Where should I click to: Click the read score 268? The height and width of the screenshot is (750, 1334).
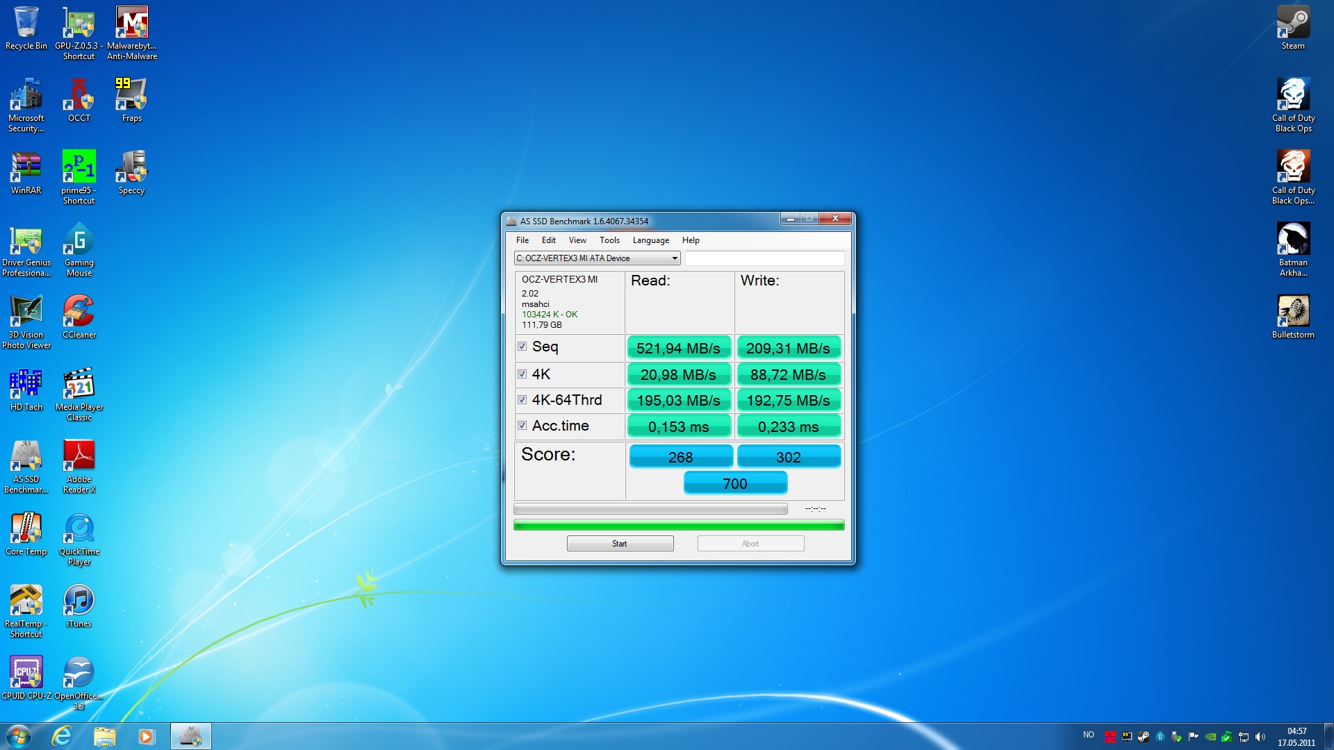pos(681,457)
